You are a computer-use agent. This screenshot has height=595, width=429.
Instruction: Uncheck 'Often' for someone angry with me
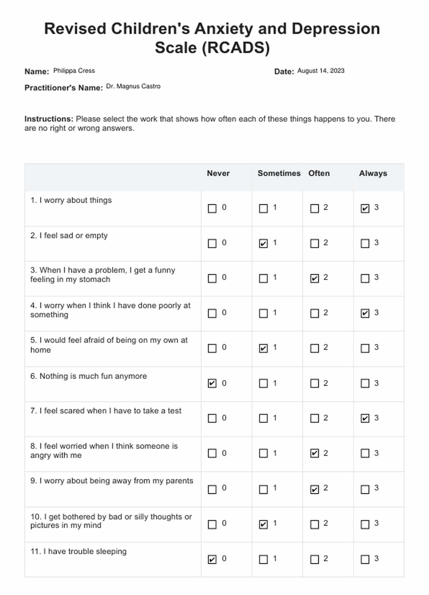314,453
